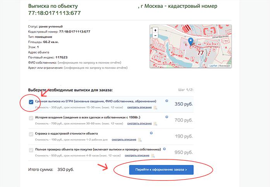Click document preview icon in Полная проверка row
This screenshot has height=187, width=270.
pyautogui.click(x=153, y=156)
